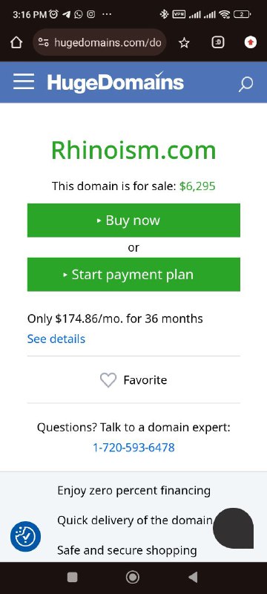This screenshot has width=267, height=594.
Task: Go to the browser home icon
Action: click(16, 43)
